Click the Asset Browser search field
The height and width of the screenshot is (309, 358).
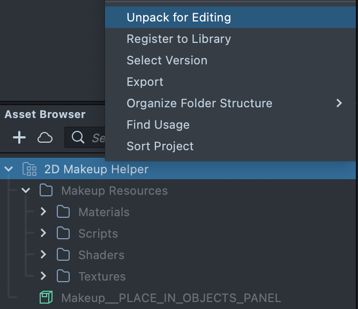pyautogui.click(x=98, y=138)
